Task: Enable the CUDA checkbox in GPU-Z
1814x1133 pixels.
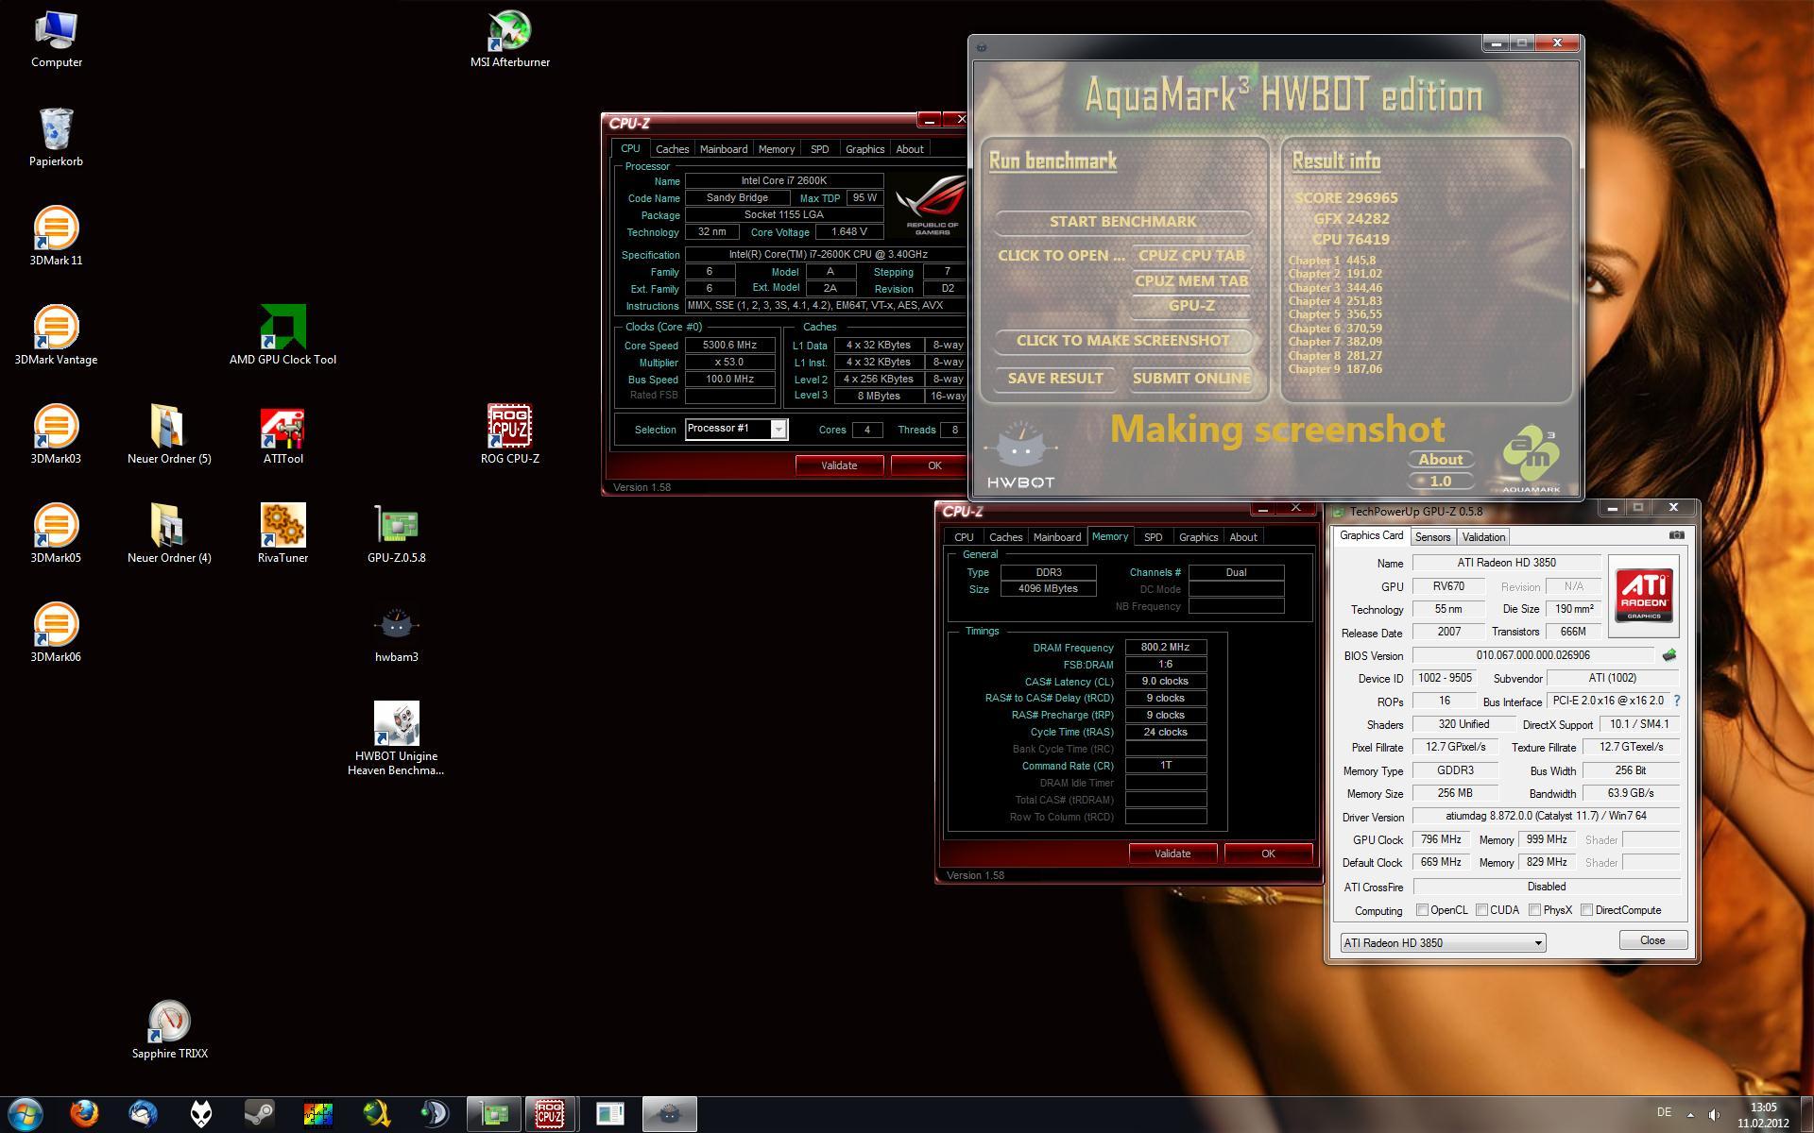Action: 1482,910
